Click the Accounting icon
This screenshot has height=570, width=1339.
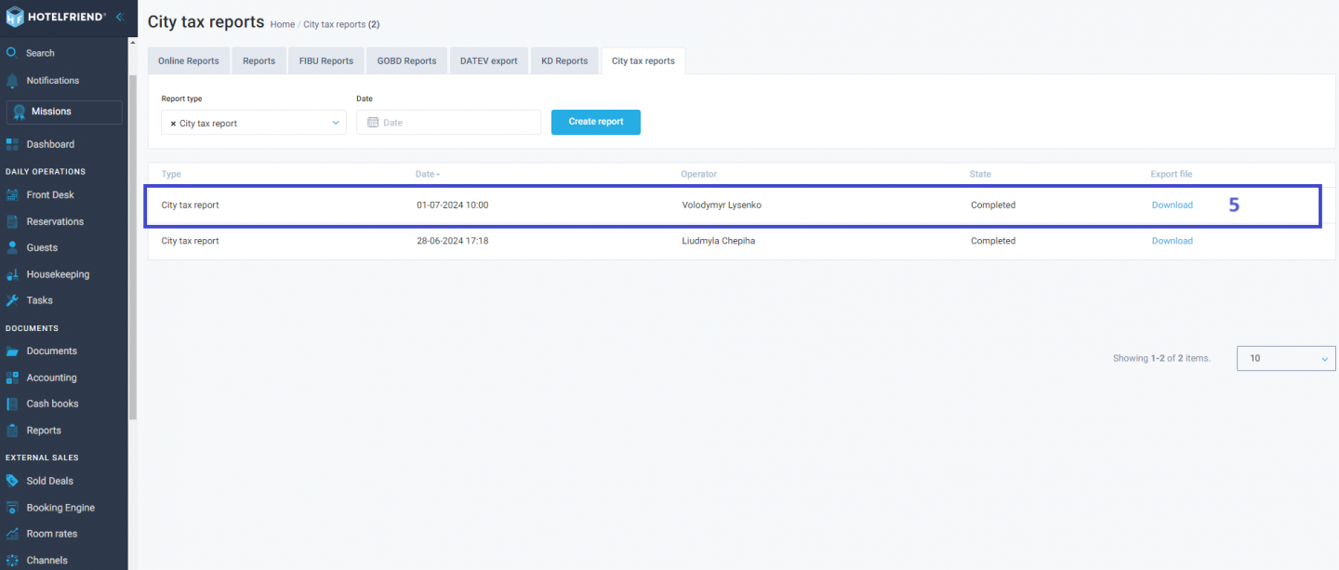click(12, 378)
